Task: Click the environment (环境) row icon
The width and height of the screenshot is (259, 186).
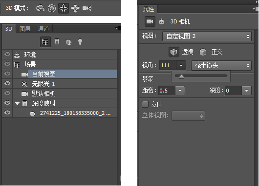Action: [x=17, y=55]
